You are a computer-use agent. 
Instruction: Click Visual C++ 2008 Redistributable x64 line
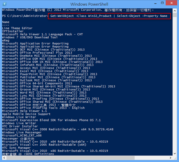click(x=58, y=130)
